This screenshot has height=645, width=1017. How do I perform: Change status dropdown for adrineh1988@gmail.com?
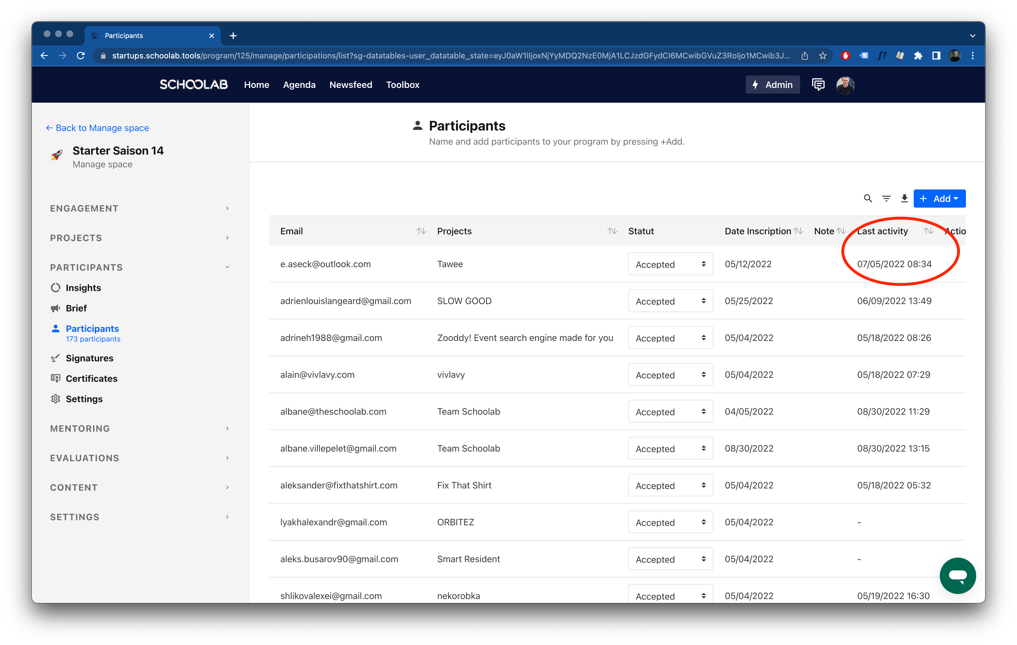pos(669,338)
